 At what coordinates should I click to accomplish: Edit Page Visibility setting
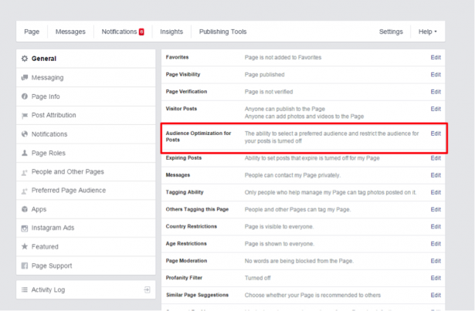[436, 75]
